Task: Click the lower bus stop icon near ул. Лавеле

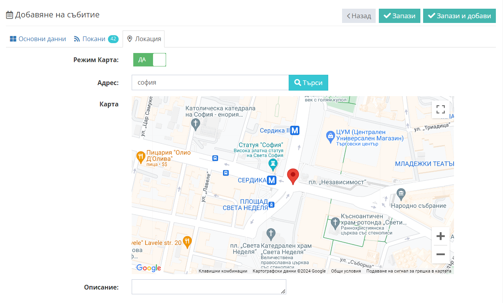Action: coord(226,173)
